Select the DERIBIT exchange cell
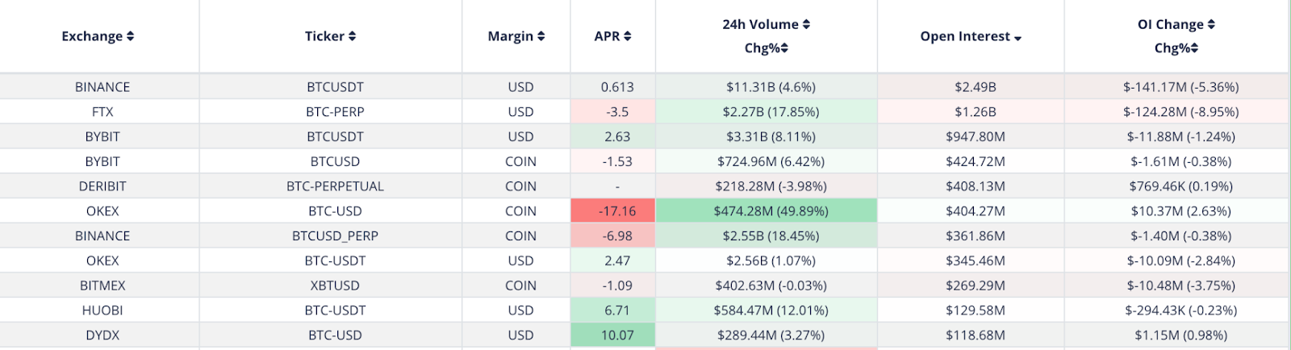 102,186
